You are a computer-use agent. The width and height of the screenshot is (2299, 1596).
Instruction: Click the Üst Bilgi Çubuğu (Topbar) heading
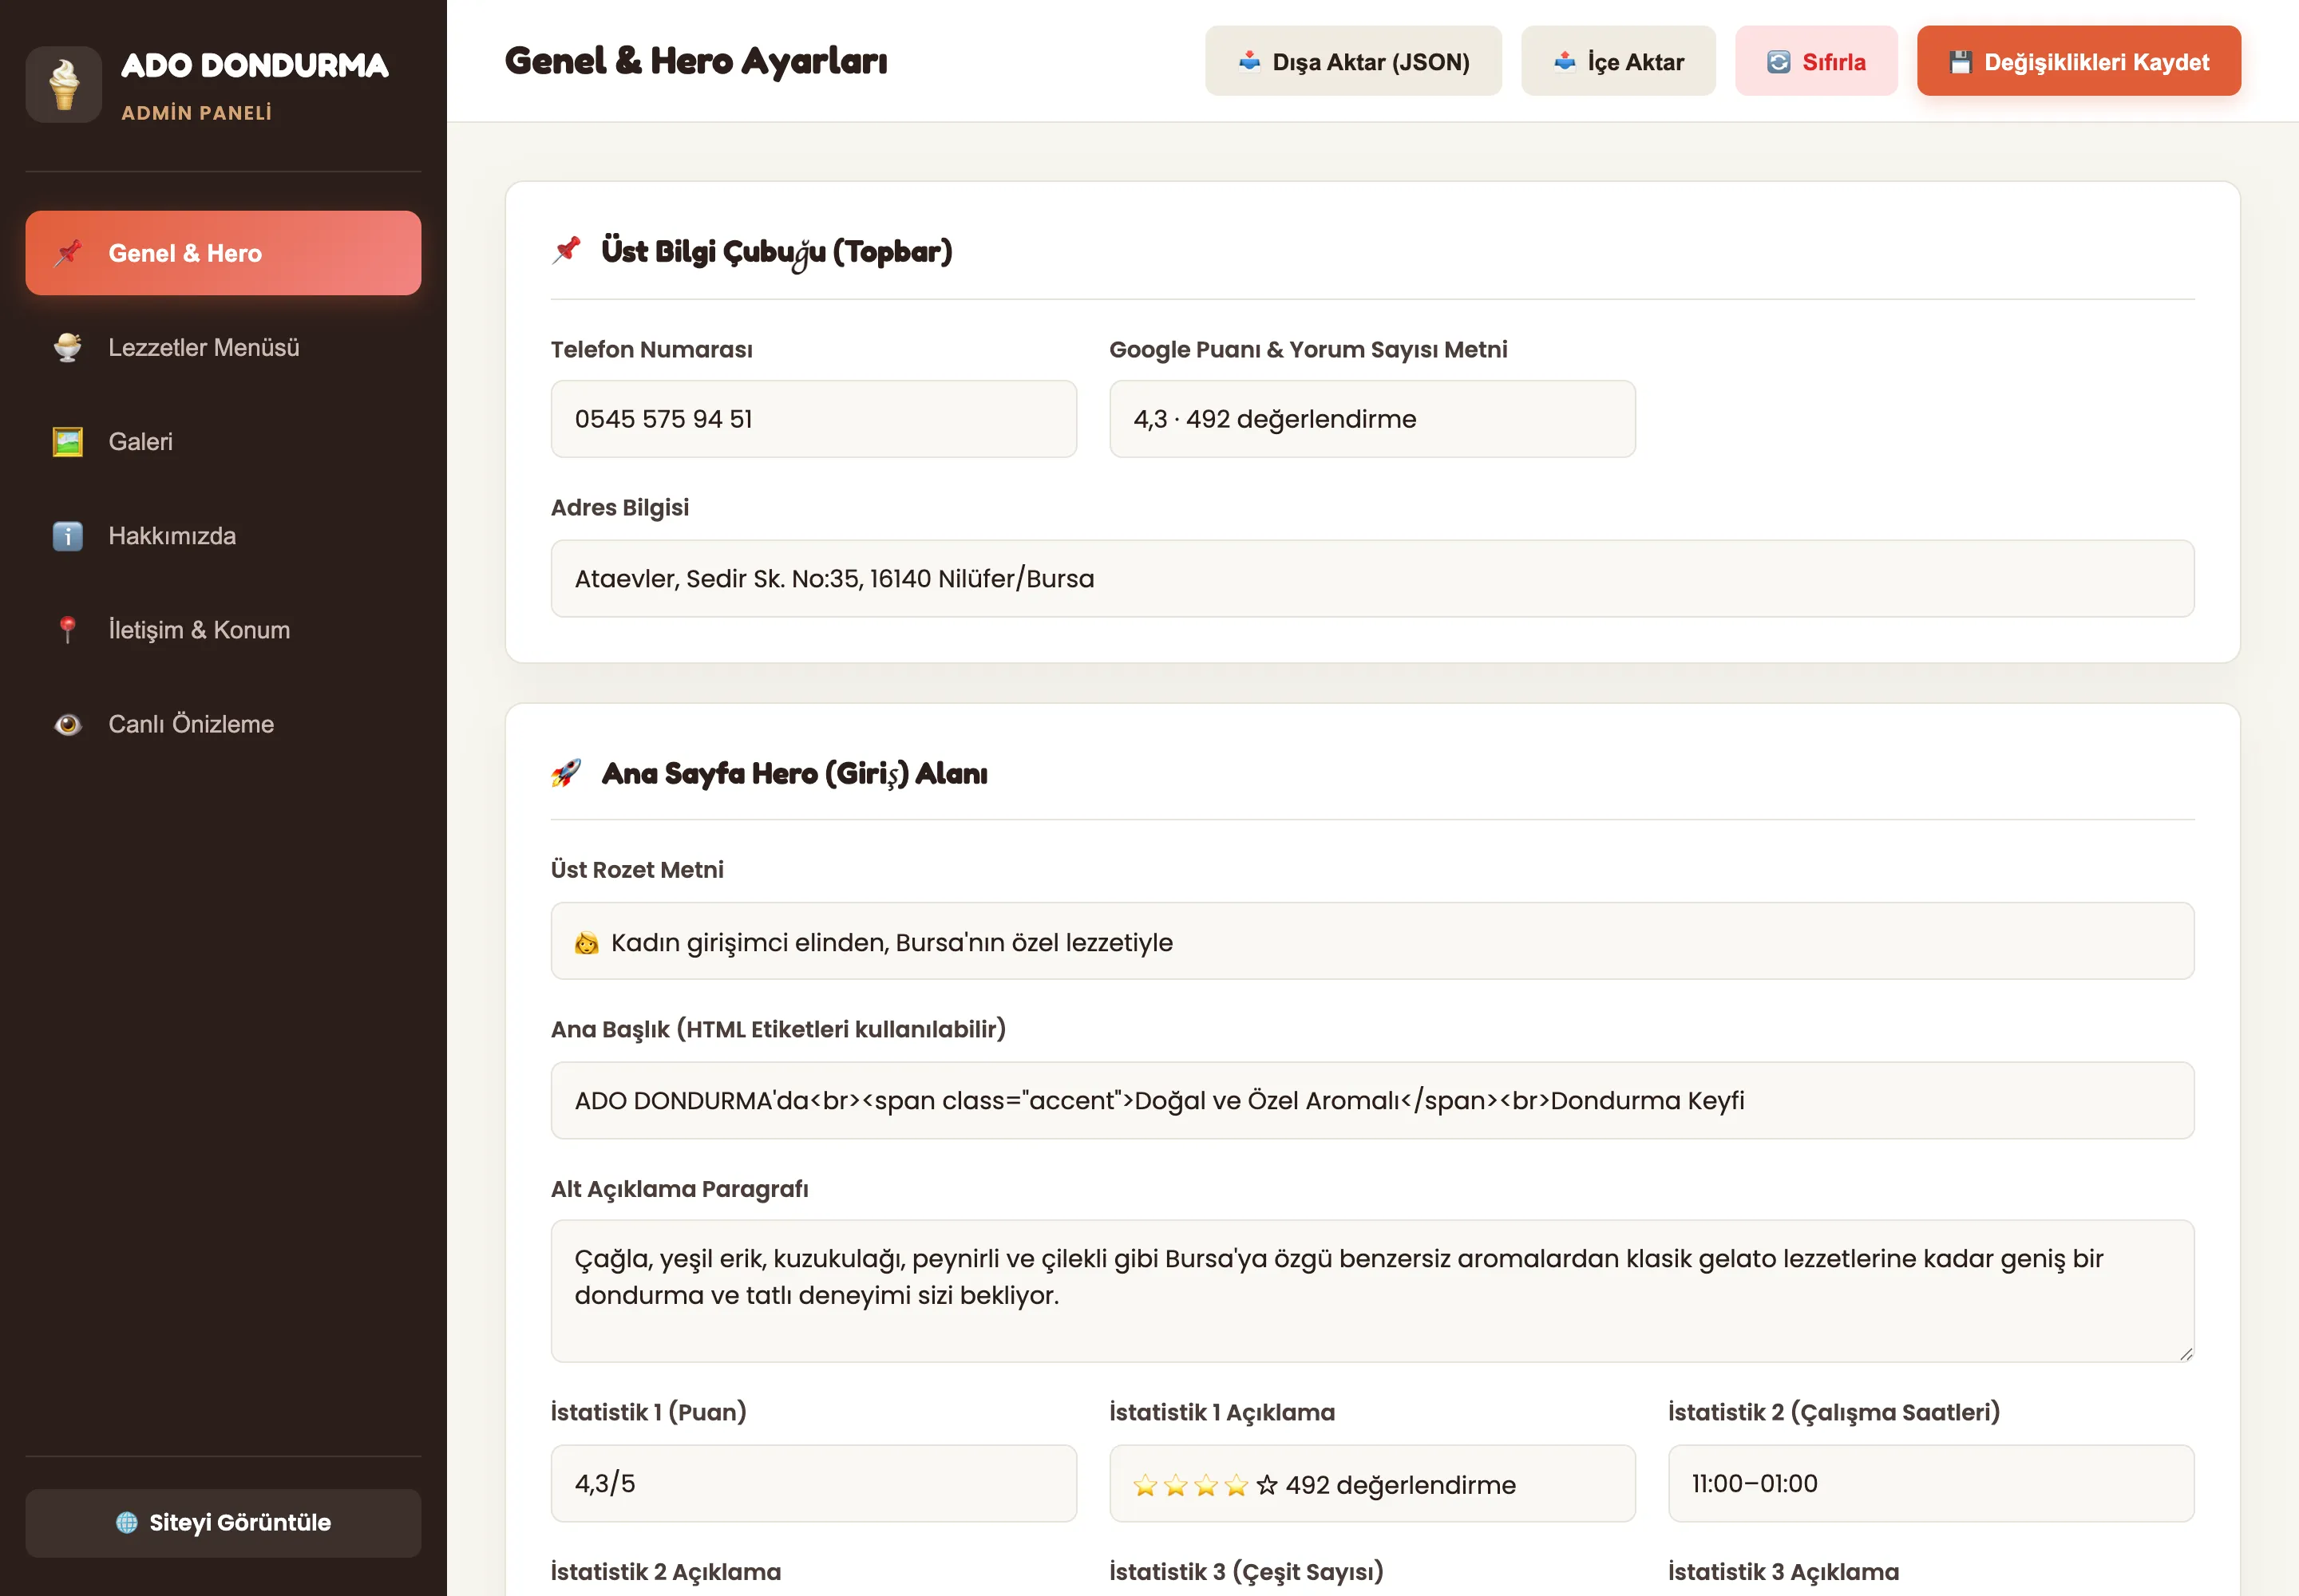[777, 251]
